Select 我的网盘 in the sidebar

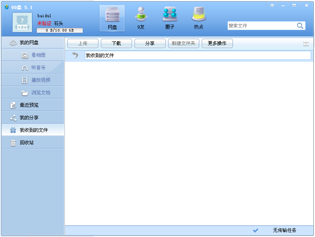point(33,43)
